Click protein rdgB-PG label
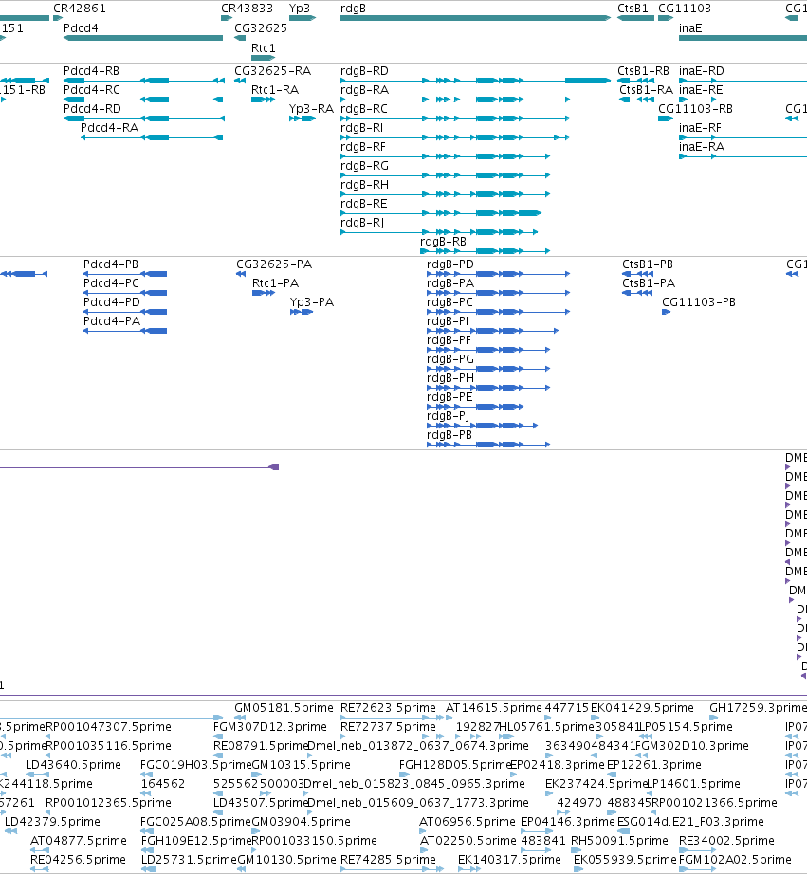This screenshot has height=874, width=807. [450, 359]
